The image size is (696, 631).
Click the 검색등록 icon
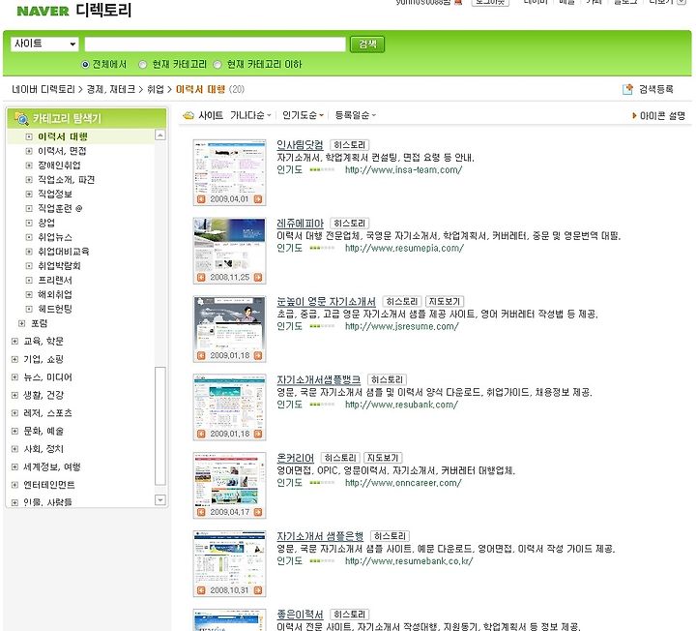coord(627,89)
